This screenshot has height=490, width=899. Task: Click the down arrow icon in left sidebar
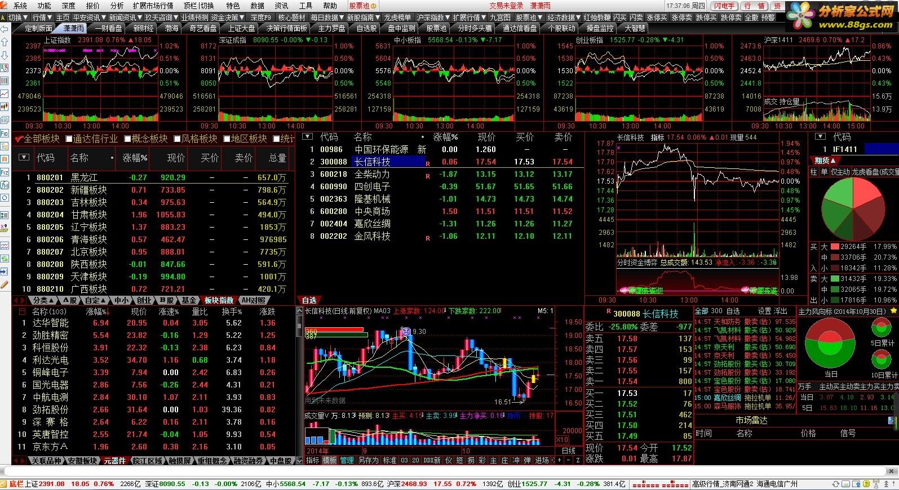point(5,55)
